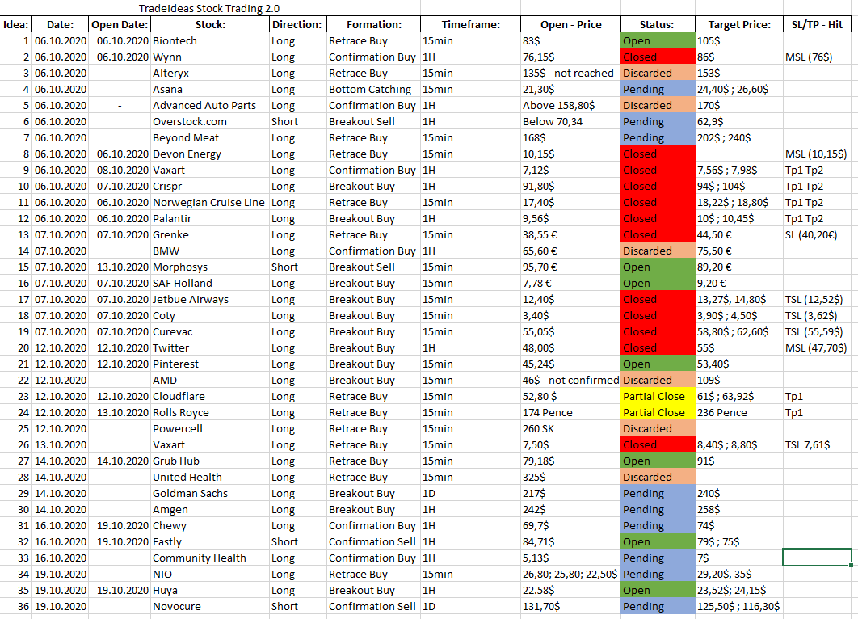The width and height of the screenshot is (858, 619).
Task: Select the 'Target Price:' header cell
Action: [x=739, y=24]
